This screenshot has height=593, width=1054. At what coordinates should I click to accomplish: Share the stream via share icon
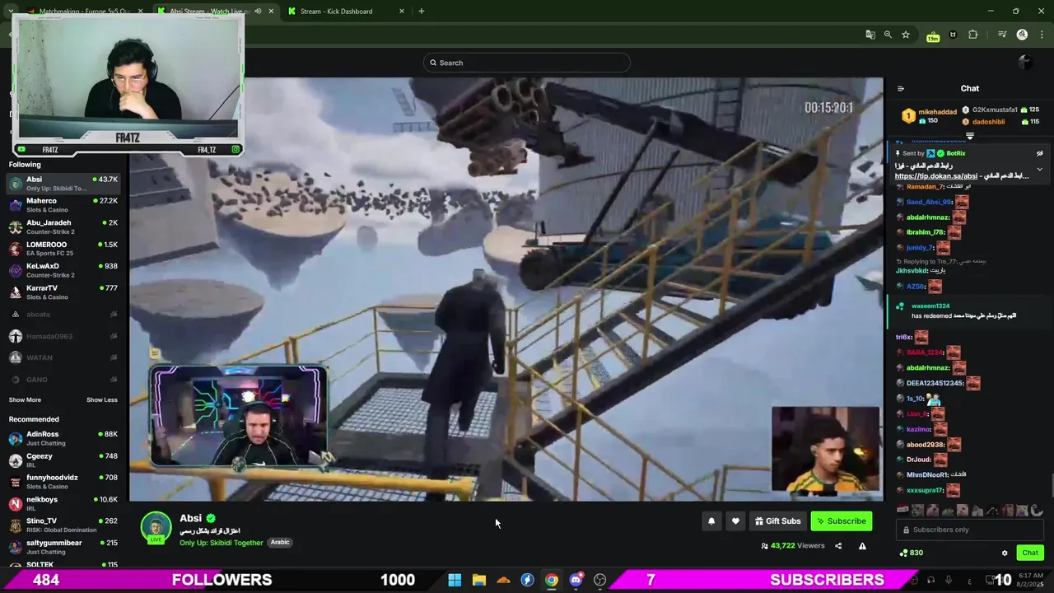[x=838, y=546]
